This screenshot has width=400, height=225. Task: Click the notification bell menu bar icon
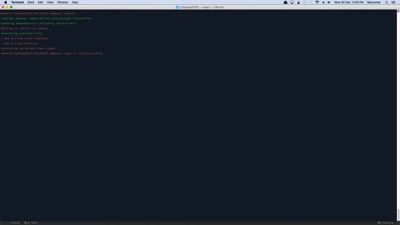tap(286, 2)
